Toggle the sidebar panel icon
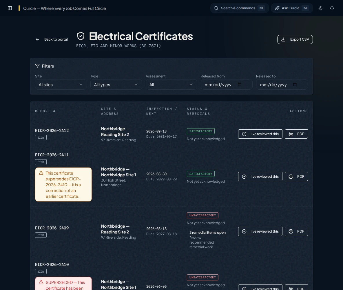The width and height of the screenshot is (343, 290). (x=10, y=8)
